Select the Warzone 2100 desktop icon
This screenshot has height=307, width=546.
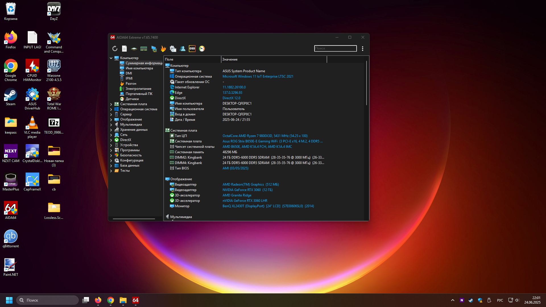(x=54, y=70)
